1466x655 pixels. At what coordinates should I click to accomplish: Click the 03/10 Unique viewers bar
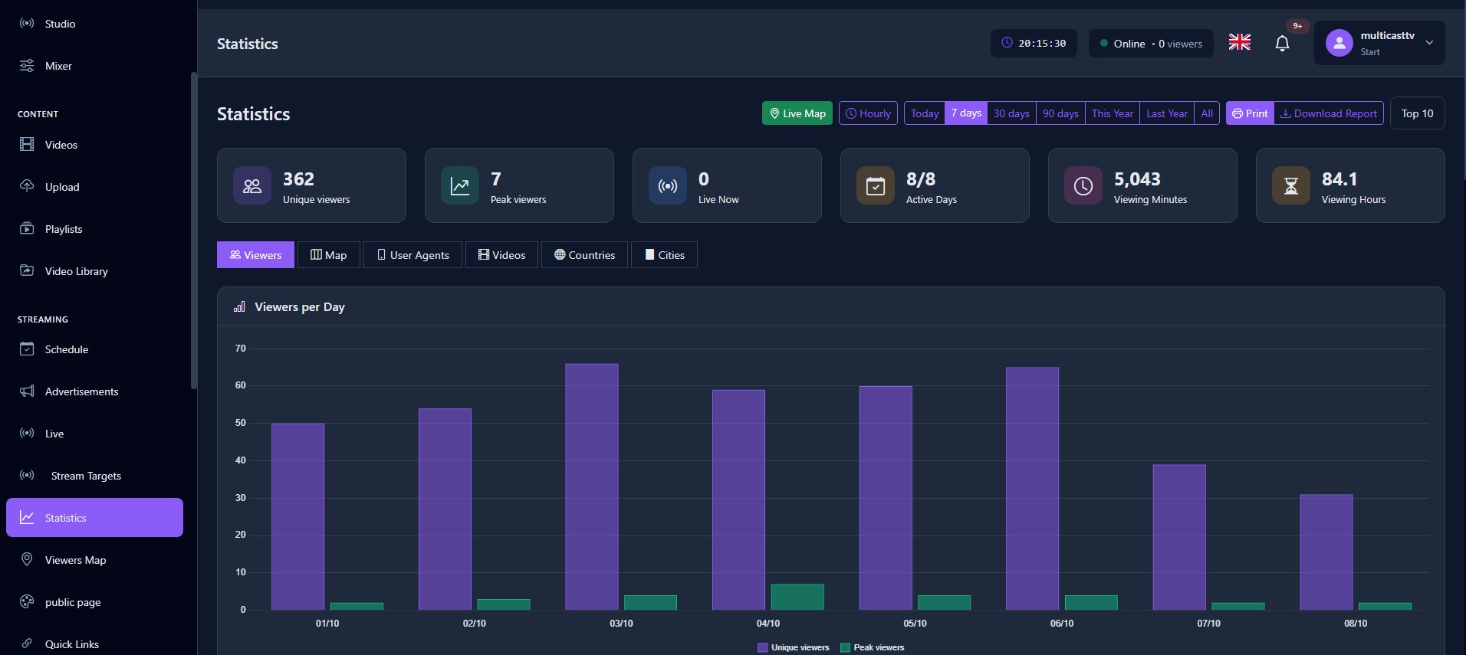tap(592, 486)
